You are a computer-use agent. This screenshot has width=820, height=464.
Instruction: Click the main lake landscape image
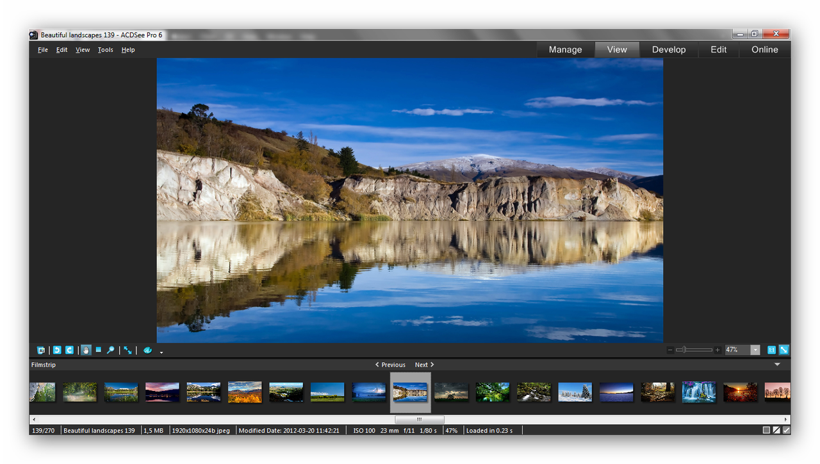[x=410, y=201]
